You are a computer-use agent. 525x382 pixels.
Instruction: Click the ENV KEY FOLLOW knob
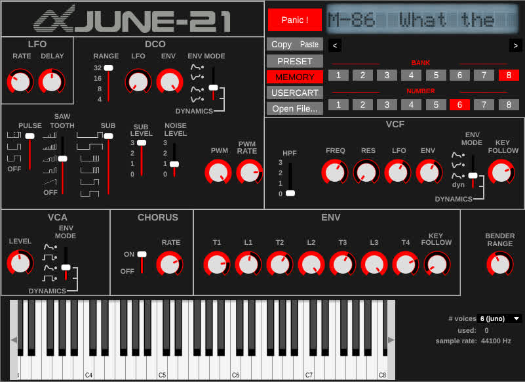(x=437, y=265)
